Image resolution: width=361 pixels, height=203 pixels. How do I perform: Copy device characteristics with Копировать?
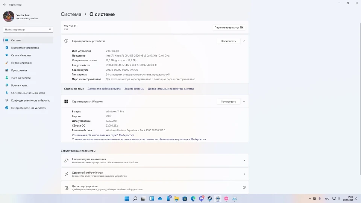click(229, 41)
